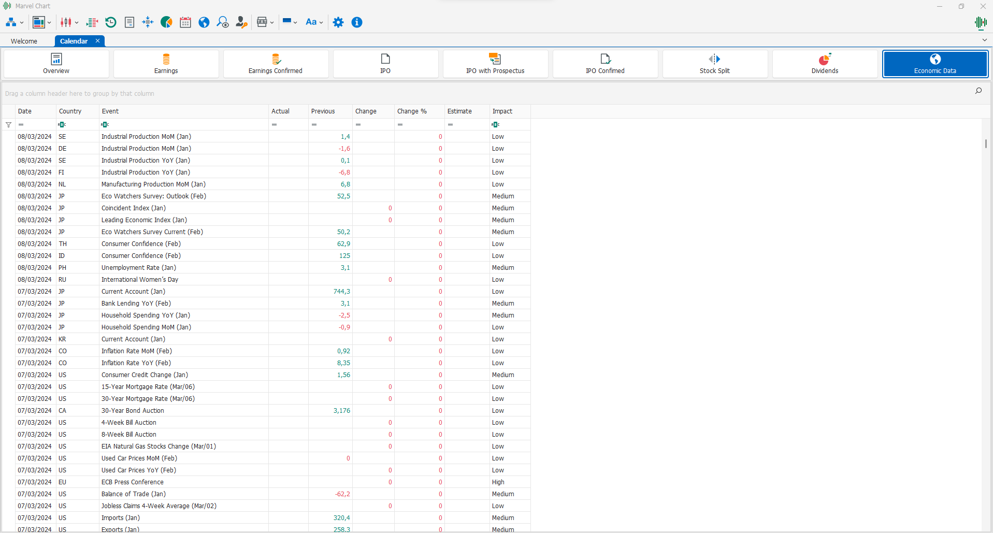The height and width of the screenshot is (533, 993).
Task: Expand the Aa font dropdown arrow
Action: point(321,23)
